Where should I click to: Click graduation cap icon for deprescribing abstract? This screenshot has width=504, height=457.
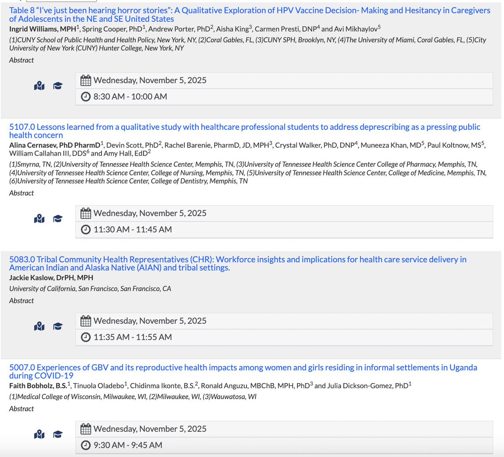click(58, 219)
